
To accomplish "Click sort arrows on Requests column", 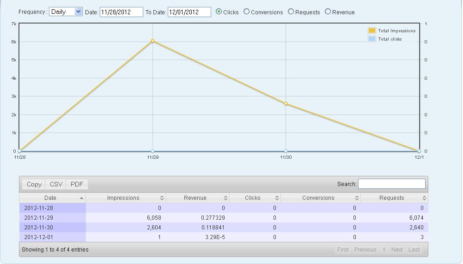I will tap(424, 198).
